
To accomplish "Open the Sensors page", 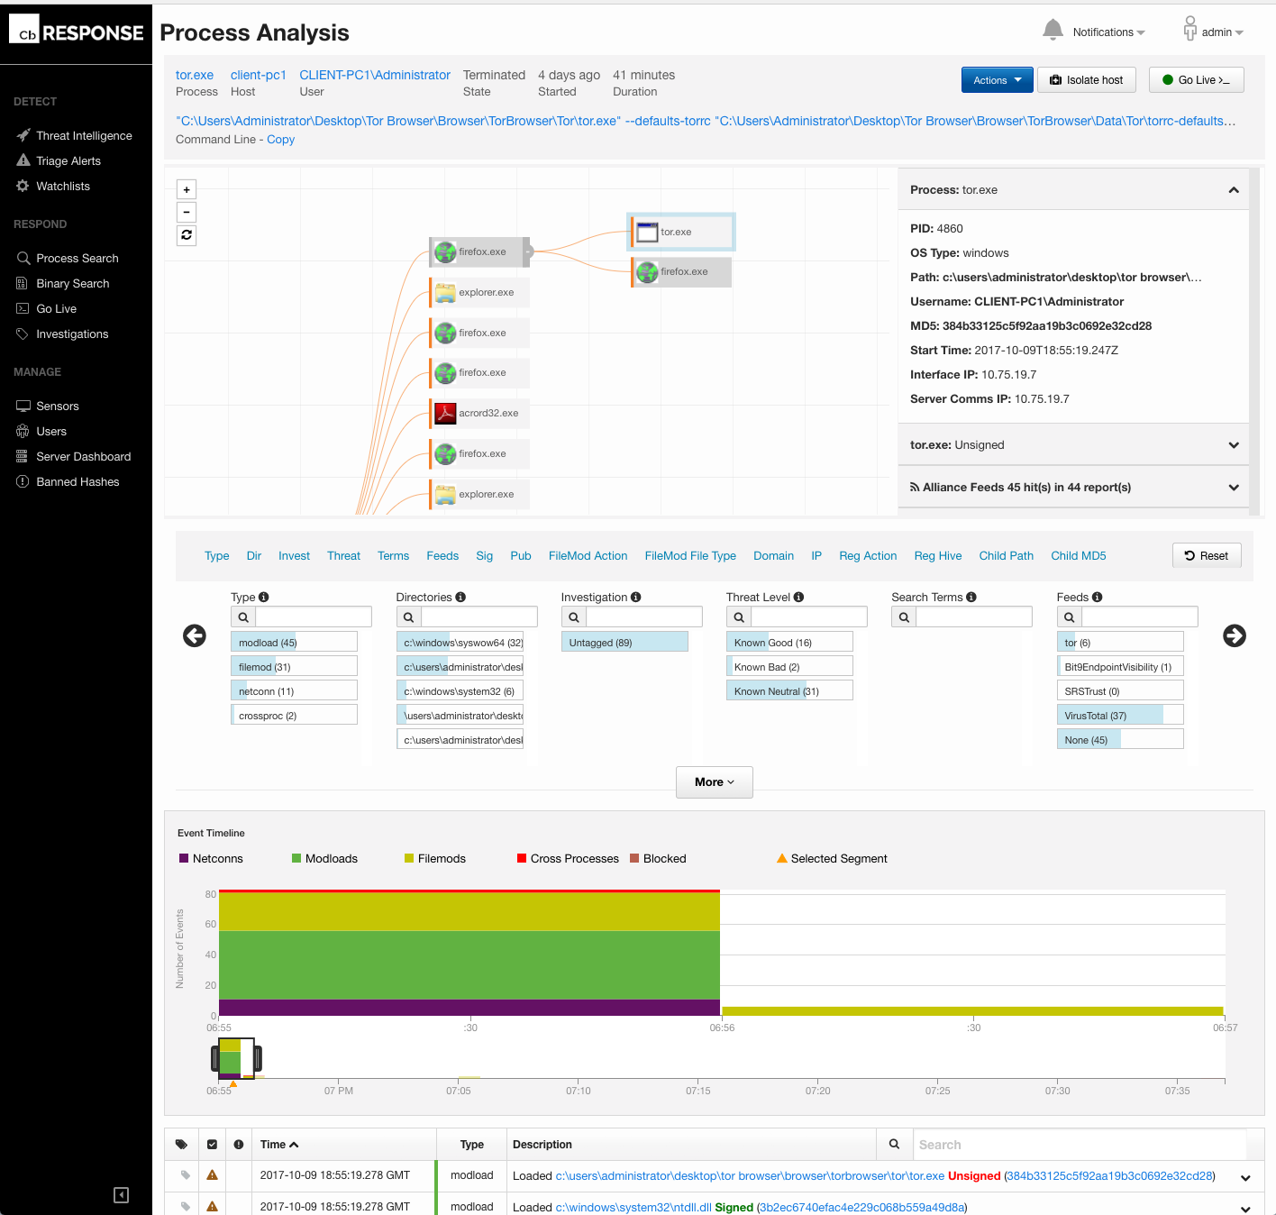I will (57, 406).
